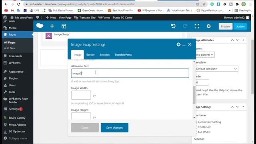The height and width of the screenshot is (144, 256).
Task: Reload the browser page
Action: click(19, 4)
